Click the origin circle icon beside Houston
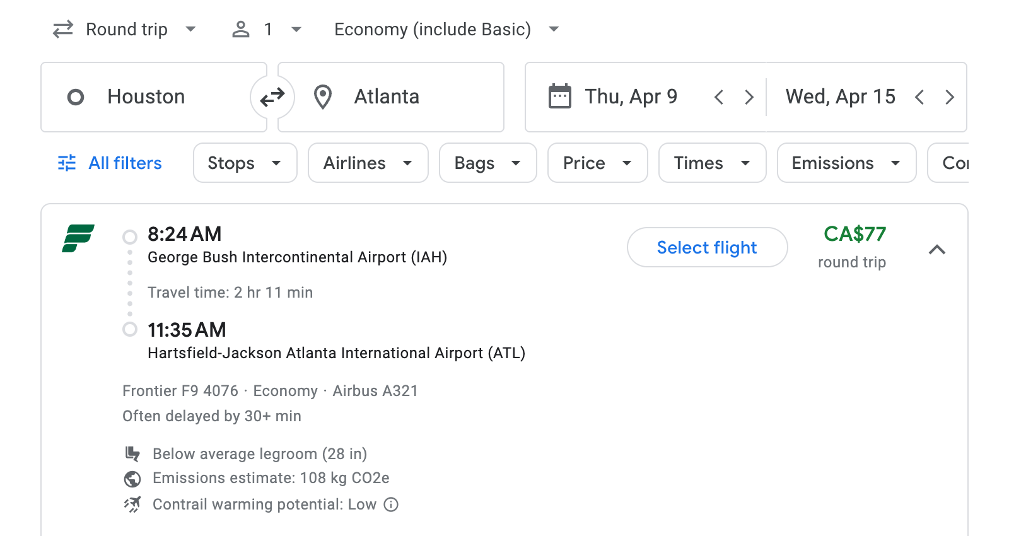 pos(76,96)
